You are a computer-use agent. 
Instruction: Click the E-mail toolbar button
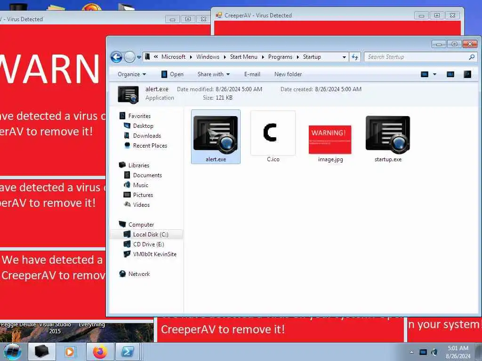(x=252, y=74)
